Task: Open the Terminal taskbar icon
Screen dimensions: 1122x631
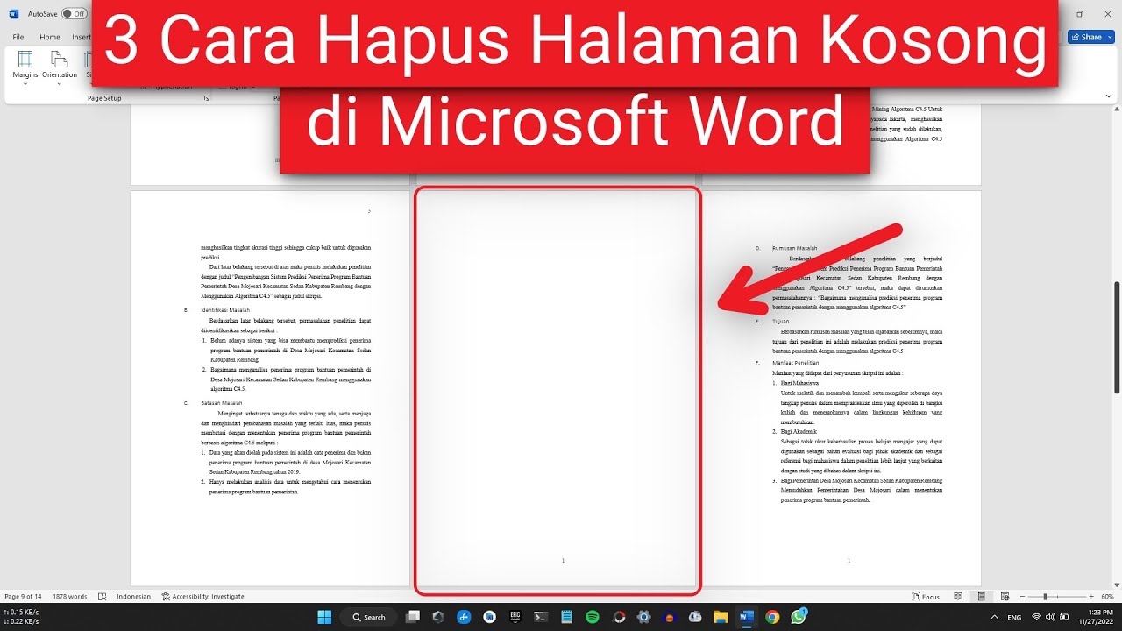Action: click(x=541, y=617)
